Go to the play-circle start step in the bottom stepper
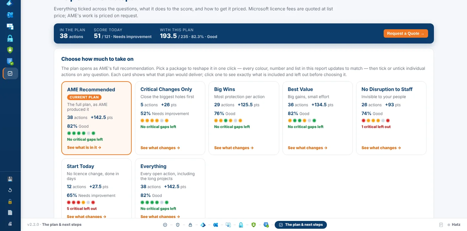Viewport: 467px width, 231px height. (165, 225)
